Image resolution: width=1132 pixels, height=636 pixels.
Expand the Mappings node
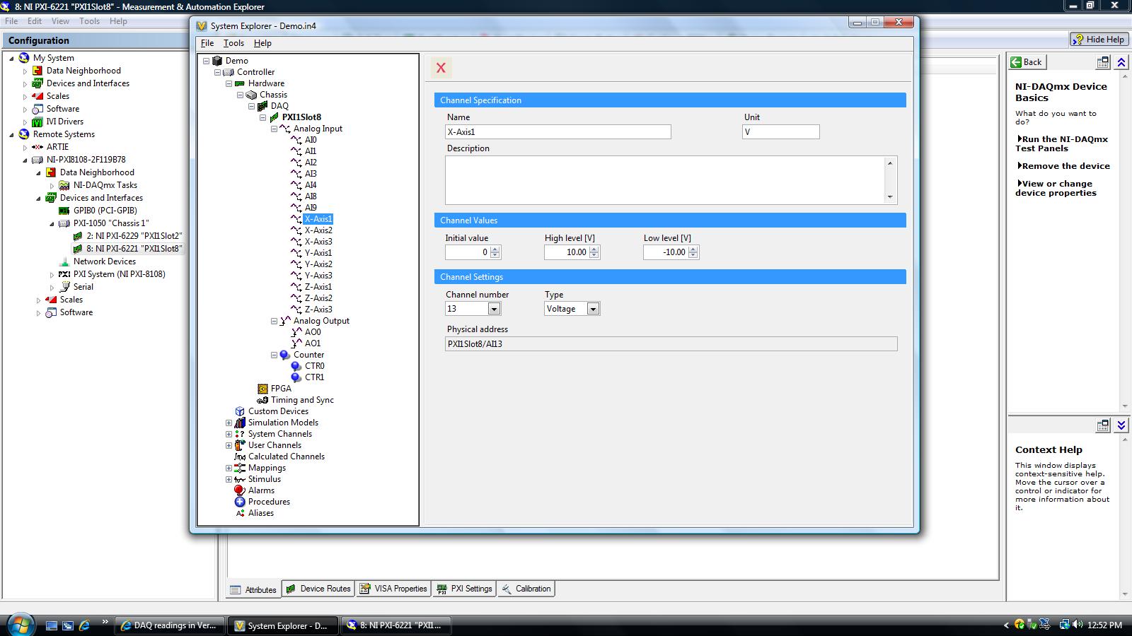(229, 468)
